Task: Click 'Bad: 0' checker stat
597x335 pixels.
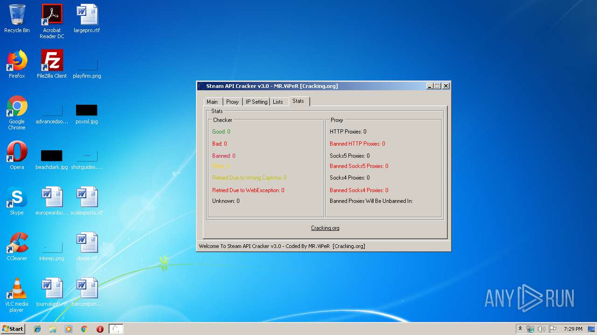Action: (220, 144)
